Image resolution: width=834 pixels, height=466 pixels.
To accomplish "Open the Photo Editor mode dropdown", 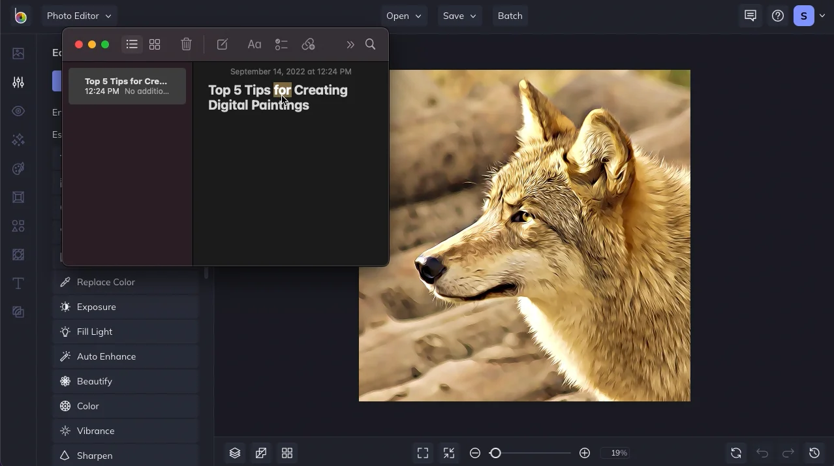I will click(x=79, y=16).
